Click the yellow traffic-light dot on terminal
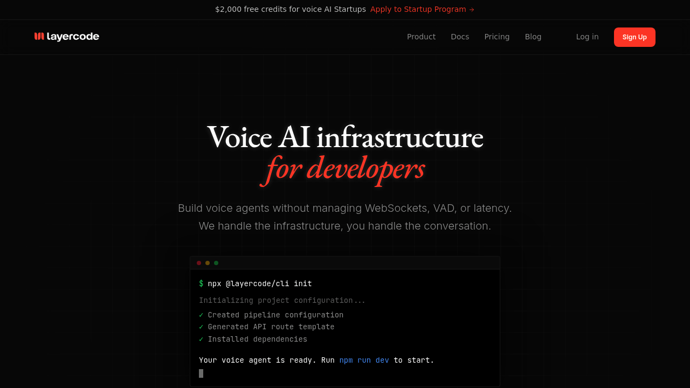Screen dimensions: 690x388 click(x=207, y=262)
